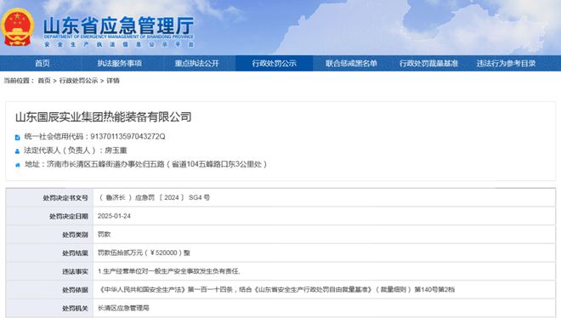This screenshot has width=561, height=318.
Task: Select the 行政处罚公示 navigation tab
Action: 274,63
